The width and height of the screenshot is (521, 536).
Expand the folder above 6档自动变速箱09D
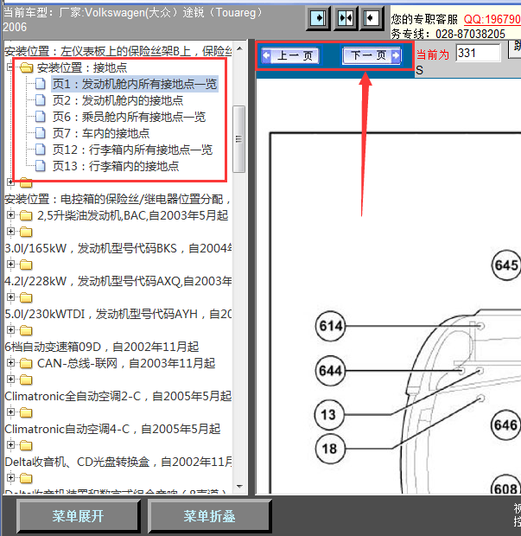click(10, 330)
